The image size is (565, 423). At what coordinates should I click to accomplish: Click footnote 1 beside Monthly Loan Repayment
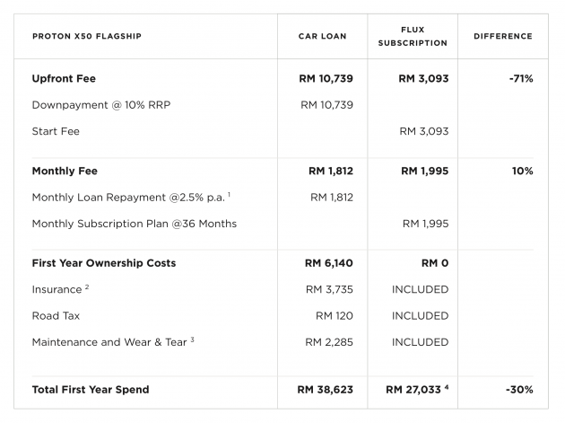coord(230,195)
